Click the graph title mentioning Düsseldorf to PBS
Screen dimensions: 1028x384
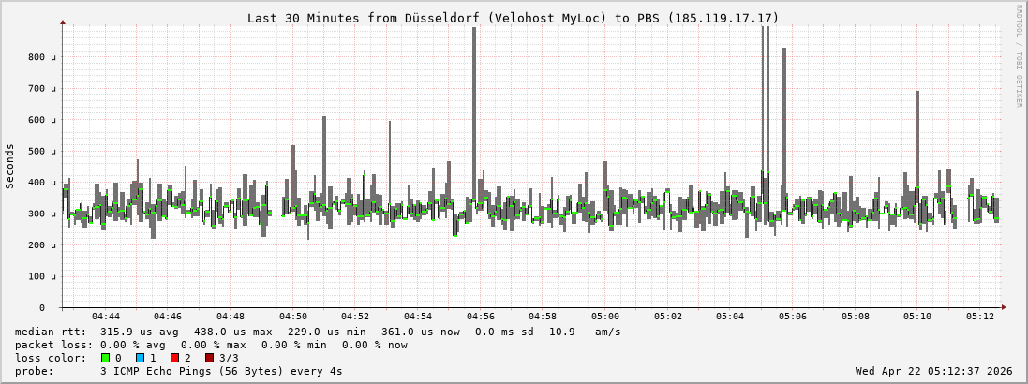click(x=513, y=18)
